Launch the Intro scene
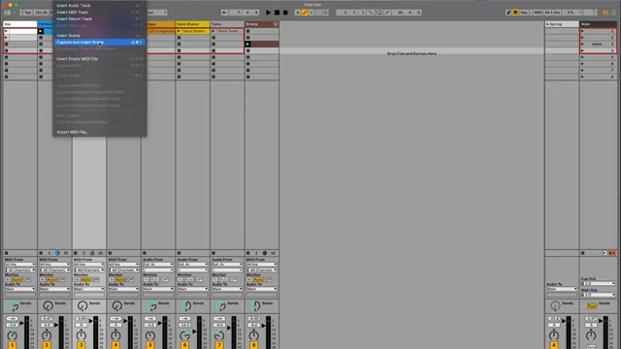This screenshot has height=349, width=621. [x=582, y=45]
